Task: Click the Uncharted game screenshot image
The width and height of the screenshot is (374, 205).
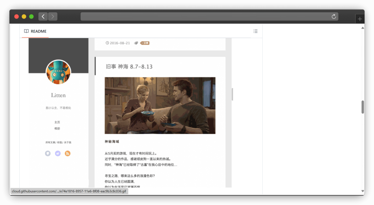Action: [x=160, y=105]
